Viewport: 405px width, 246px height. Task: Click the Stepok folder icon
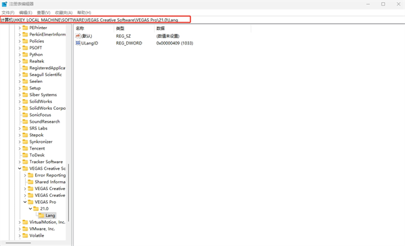(25, 135)
